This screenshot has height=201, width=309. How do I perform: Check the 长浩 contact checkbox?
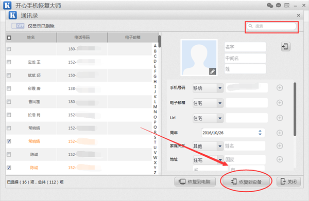(x=9, y=115)
